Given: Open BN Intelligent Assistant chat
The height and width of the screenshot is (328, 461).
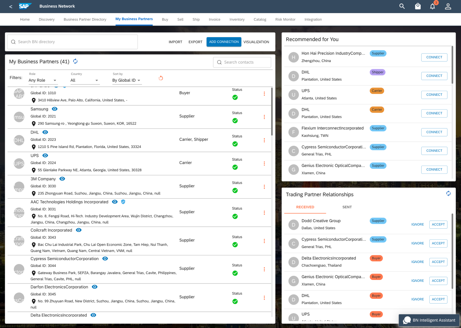Looking at the screenshot, I should 429,320.
